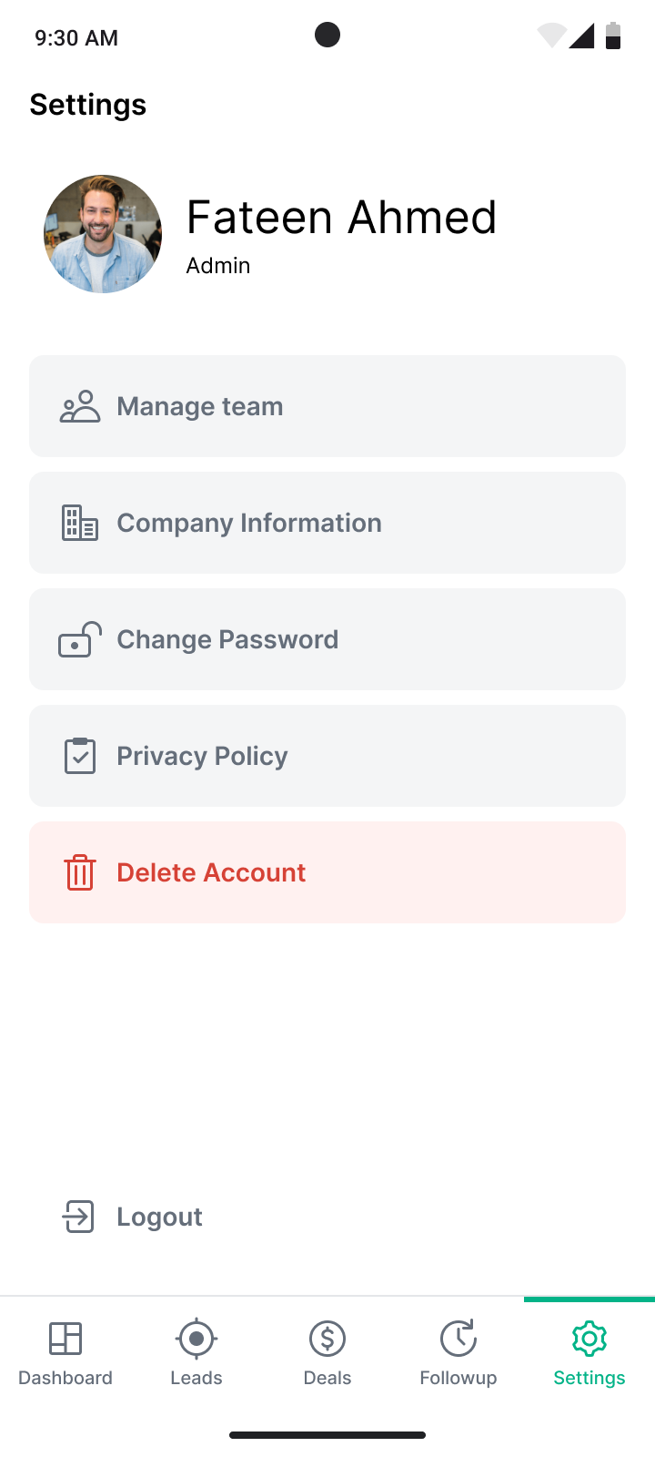Image resolution: width=655 pixels, height=1457 pixels.
Task: Switch to the Dashboard tab label
Action: 65,1378
